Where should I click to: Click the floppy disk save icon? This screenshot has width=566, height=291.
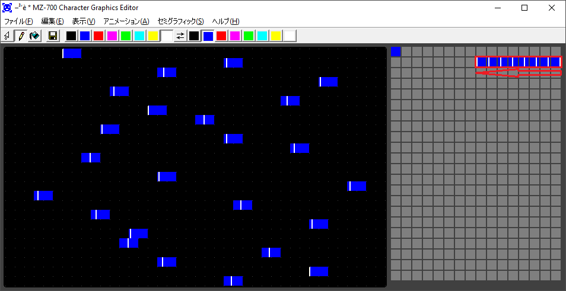pos(53,36)
